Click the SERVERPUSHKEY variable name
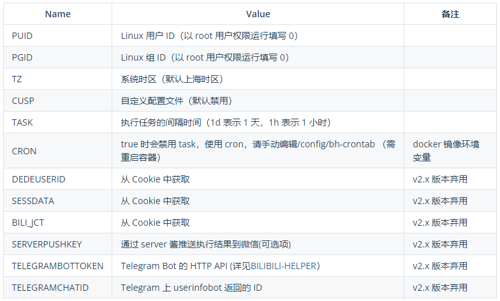Image resolution: width=500 pixels, height=301 pixels. coord(47,244)
